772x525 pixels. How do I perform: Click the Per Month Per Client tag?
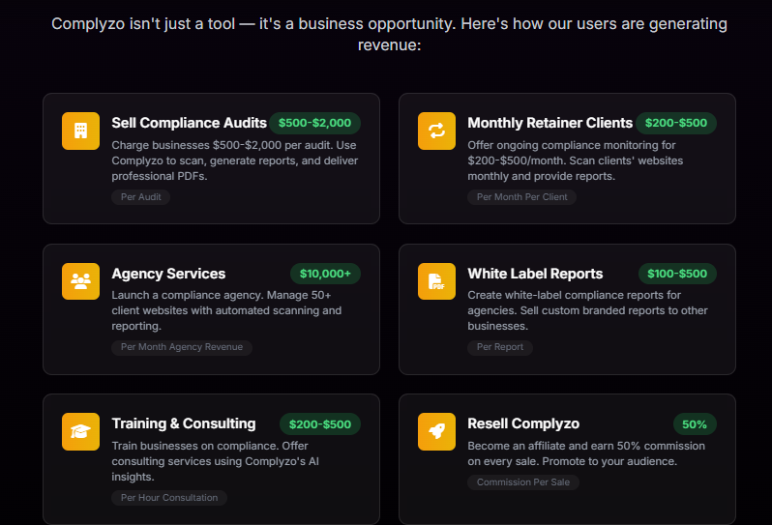pyautogui.click(x=521, y=197)
